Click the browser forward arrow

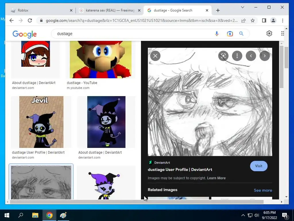click(21, 20)
